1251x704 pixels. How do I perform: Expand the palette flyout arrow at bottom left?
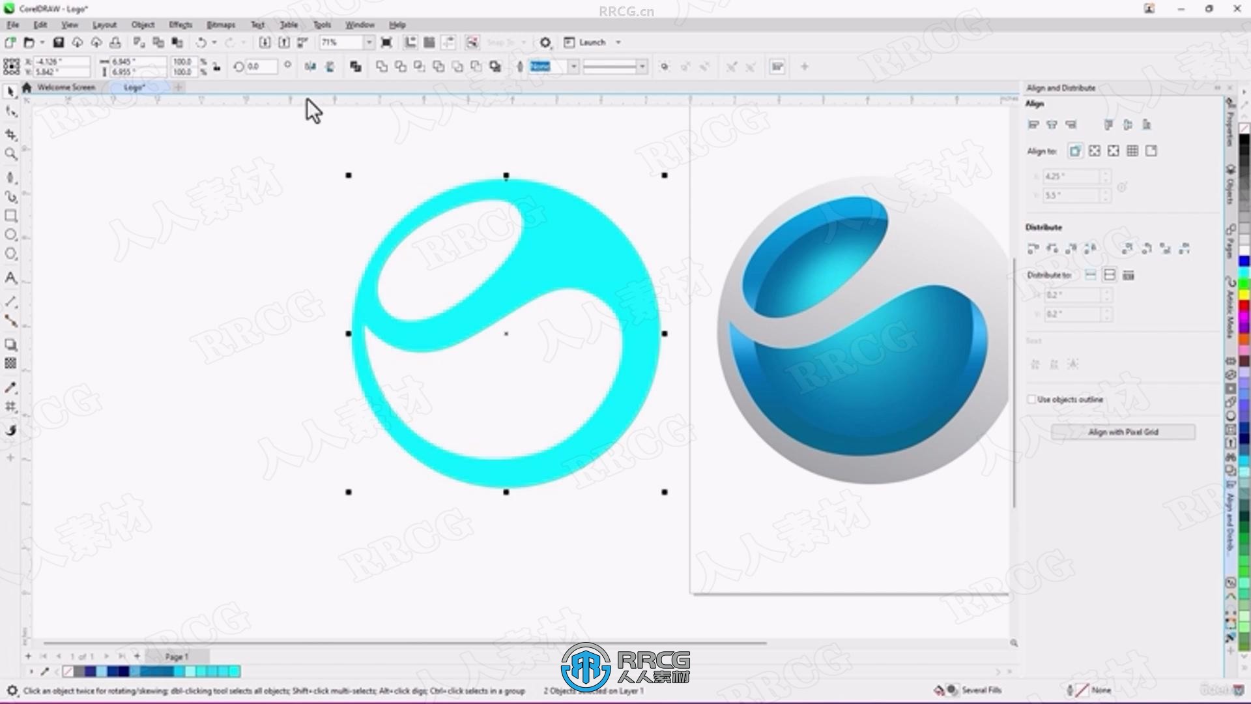31,671
